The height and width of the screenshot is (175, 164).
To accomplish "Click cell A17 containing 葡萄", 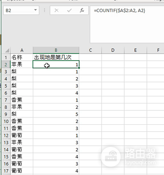I will tap(22, 171).
